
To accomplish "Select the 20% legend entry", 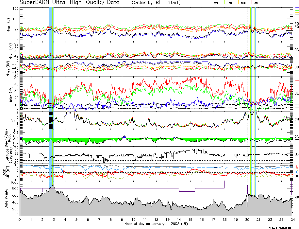I will tap(216, 3).
